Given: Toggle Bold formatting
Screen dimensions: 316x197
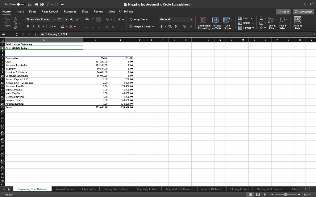Looking at the screenshot, I should [28, 26].
